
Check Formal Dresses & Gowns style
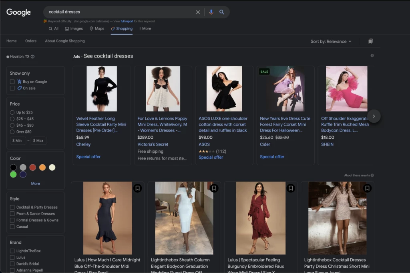click(12, 220)
